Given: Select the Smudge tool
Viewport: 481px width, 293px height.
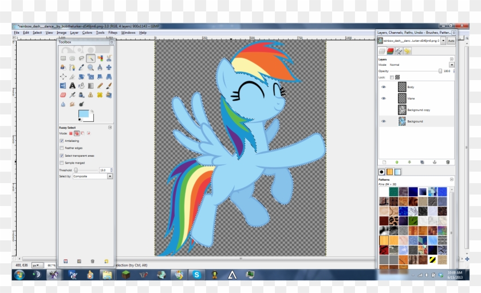Looking at the screenshot, I should 72,104.
